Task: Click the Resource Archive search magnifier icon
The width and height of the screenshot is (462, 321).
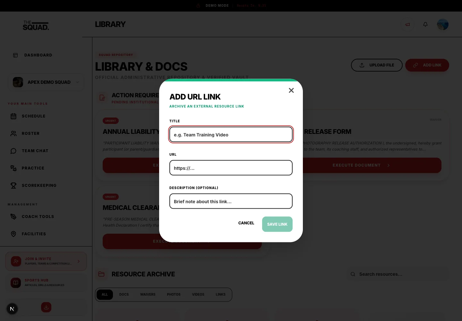Action: (353, 274)
